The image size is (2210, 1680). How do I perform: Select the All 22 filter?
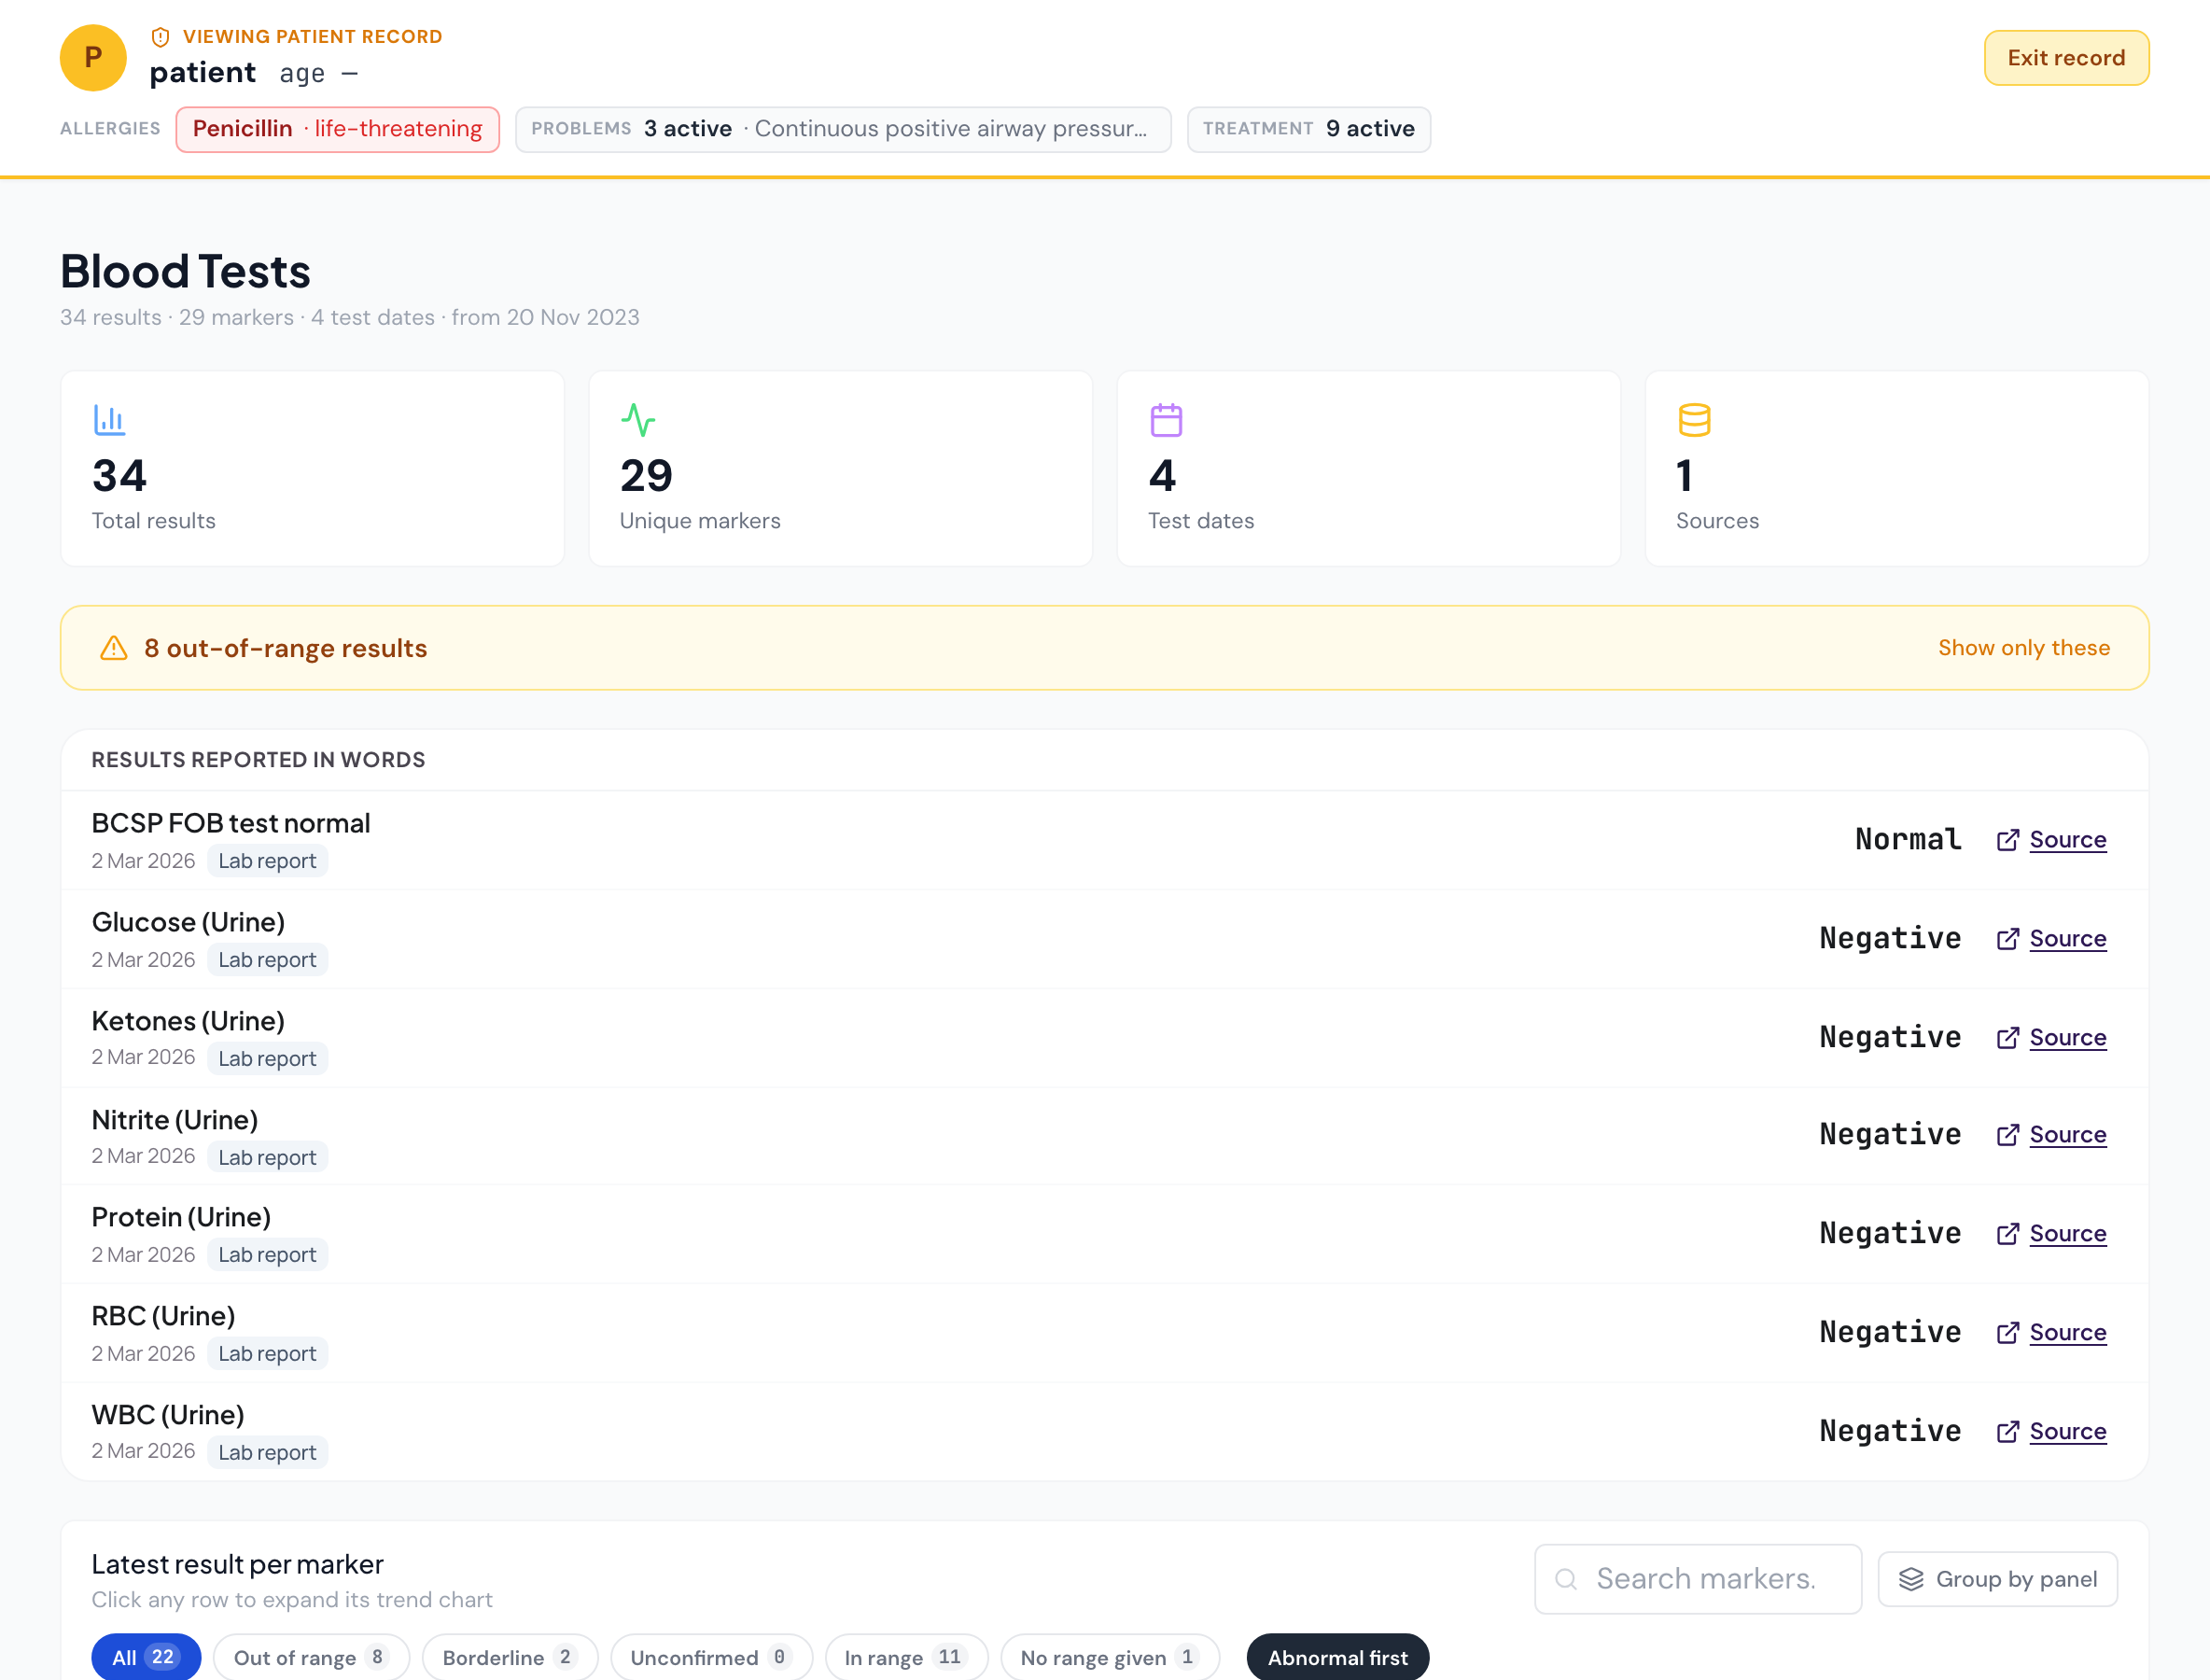click(x=146, y=1657)
